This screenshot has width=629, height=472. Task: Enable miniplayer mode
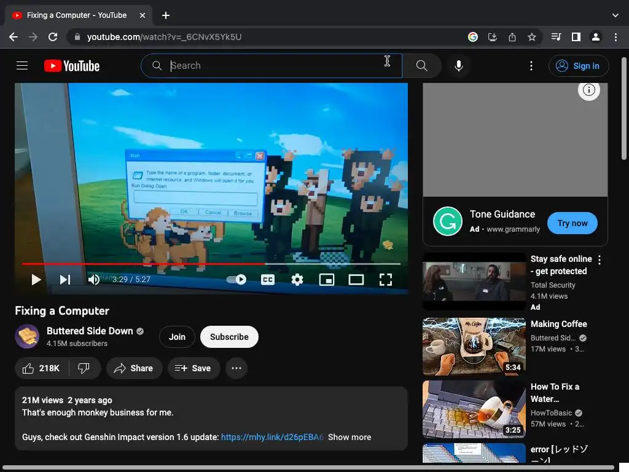tap(327, 280)
